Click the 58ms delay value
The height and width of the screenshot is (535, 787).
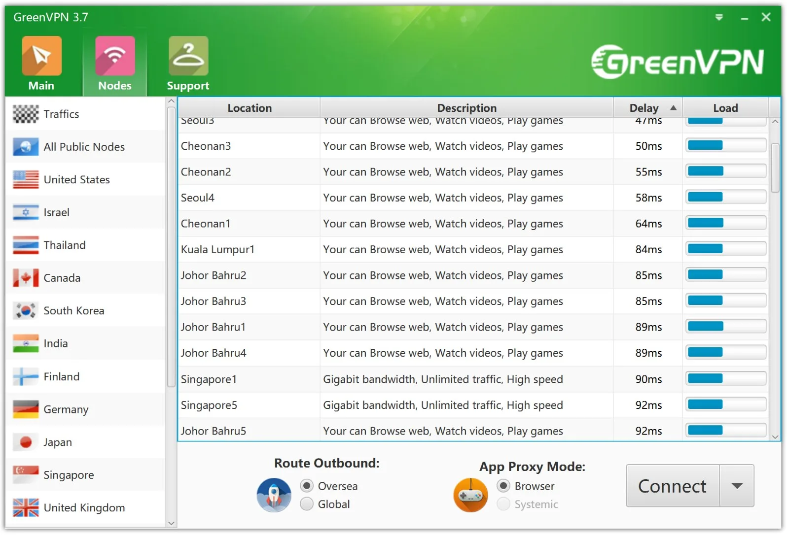coord(648,198)
